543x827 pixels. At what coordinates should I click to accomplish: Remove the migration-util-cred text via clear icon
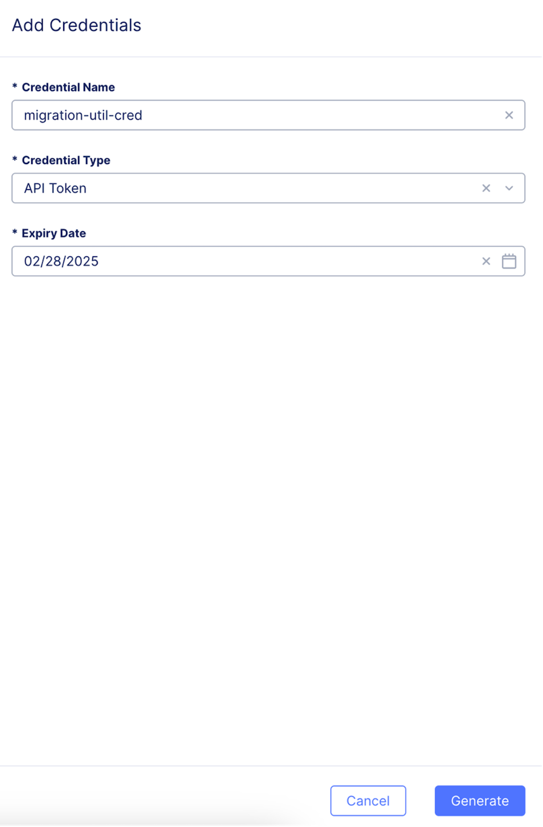pyautogui.click(x=509, y=115)
